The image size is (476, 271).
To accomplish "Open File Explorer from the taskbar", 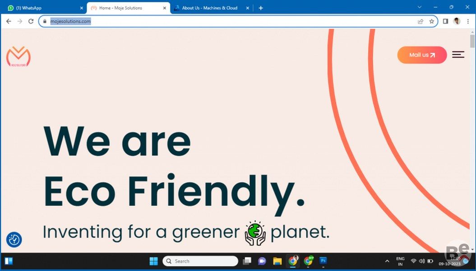I will point(277,261).
